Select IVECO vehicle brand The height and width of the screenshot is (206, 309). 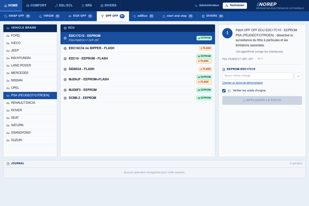click(x=30, y=43)
